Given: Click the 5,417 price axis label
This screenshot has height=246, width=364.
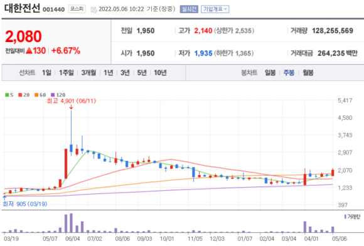Looking at the screenshot, I should [x=345, y=100].
